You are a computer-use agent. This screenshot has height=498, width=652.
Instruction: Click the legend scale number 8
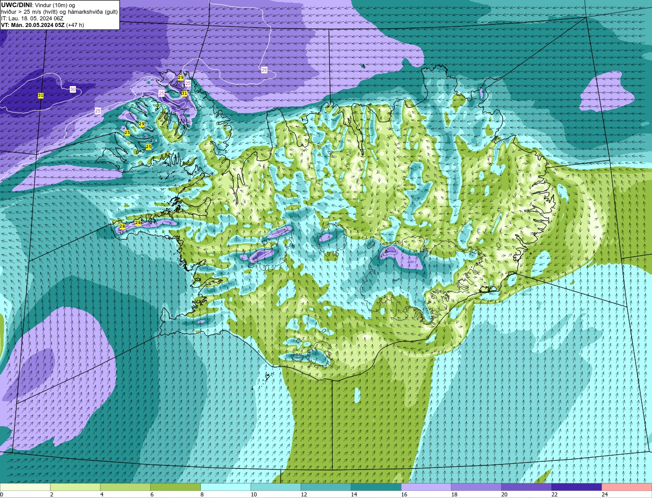202,494
